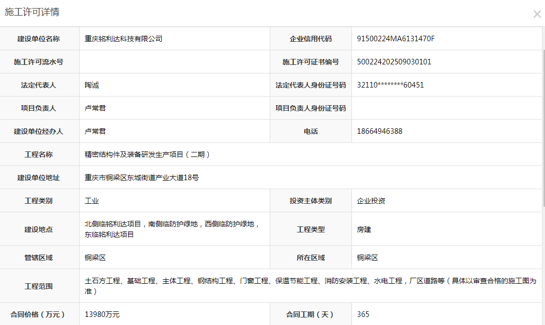Click the 投资主体类别 value 企业投资

pyautogui.click(x=371, y=201)
